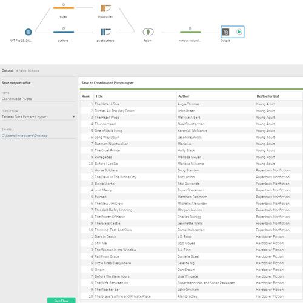The width and height of the screenshot is (303, 303).
Task: Select Tableau Data Extract output type box
Action: [x=38, y=117]
